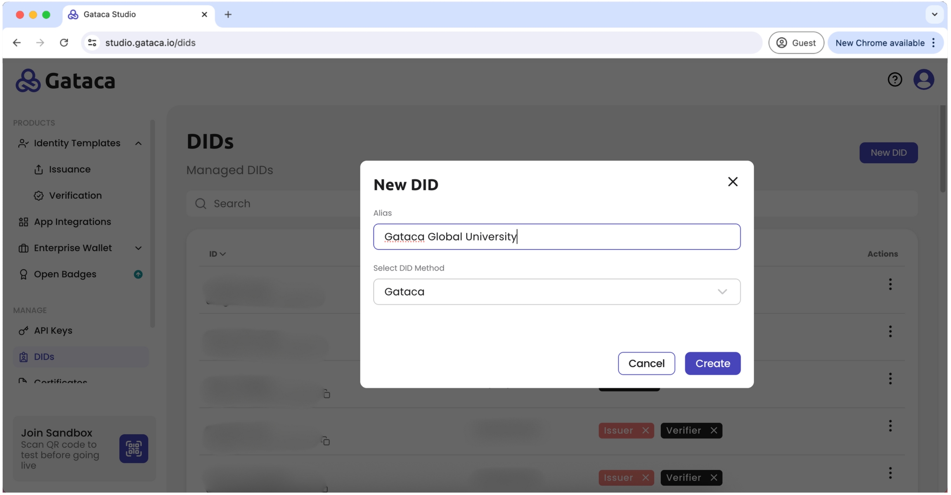
Task: Remove the first Verifier role tag
Action: coord(714,431)
